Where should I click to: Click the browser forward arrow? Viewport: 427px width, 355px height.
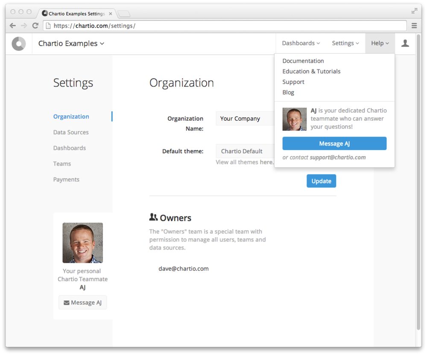point(24,26)
